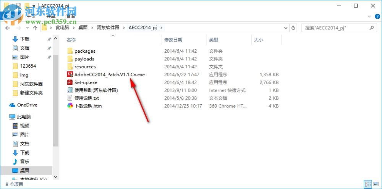
Task: Click the 360 Chrome HT... type cell
Action: 228,106
